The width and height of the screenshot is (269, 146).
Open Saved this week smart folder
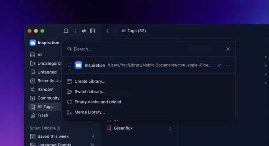(62, 136)
